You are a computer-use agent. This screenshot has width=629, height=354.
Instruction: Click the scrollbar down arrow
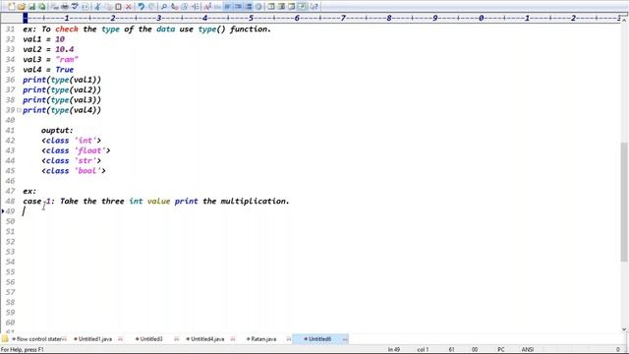(x=624, y=329)
